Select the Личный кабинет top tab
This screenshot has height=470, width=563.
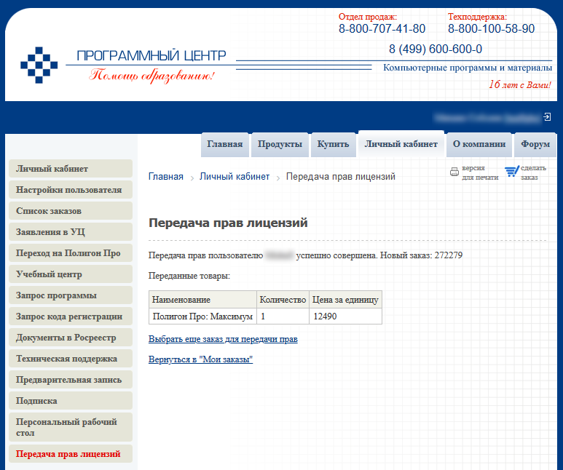pyautogui.click(x=401, y=144)
